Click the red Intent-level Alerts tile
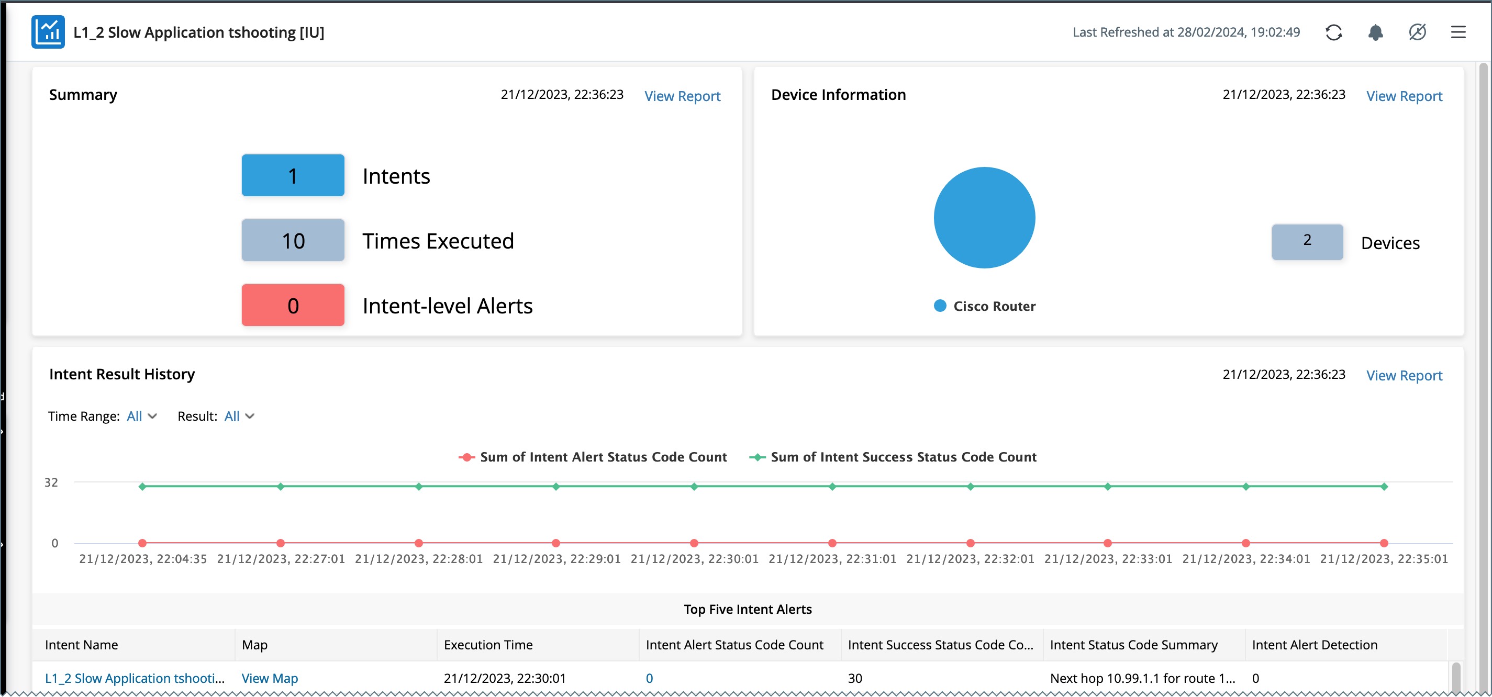Viewport: 1492px width, 697px height. 293,305
